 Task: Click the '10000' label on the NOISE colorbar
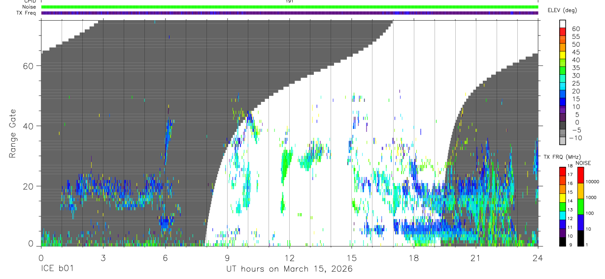pos(593,182)
